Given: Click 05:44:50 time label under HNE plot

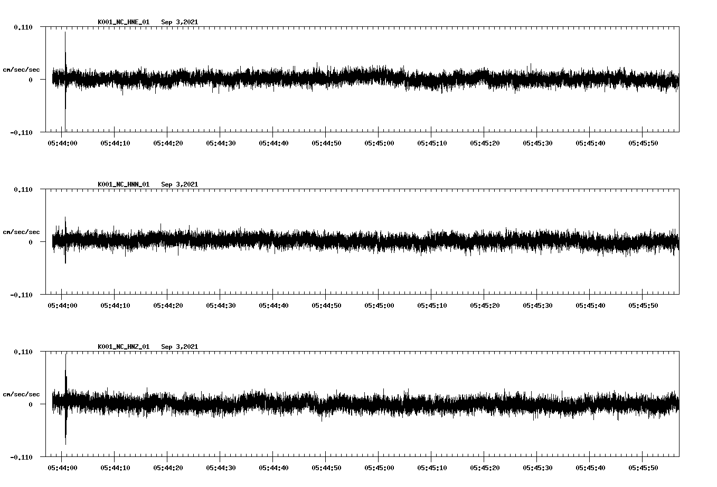Looking at the screenshot, I should click(327, 143).
